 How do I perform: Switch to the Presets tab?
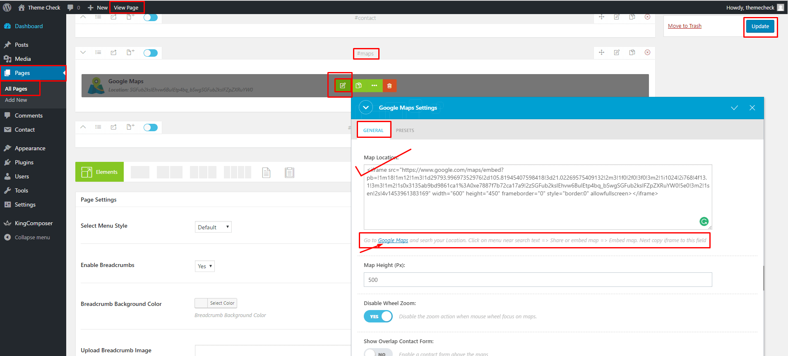404,130
